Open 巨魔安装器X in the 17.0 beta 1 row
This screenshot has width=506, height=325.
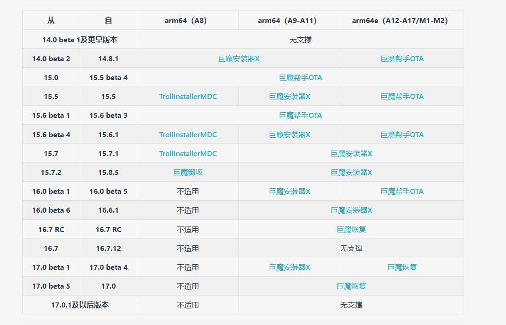[x=290, y=267]
